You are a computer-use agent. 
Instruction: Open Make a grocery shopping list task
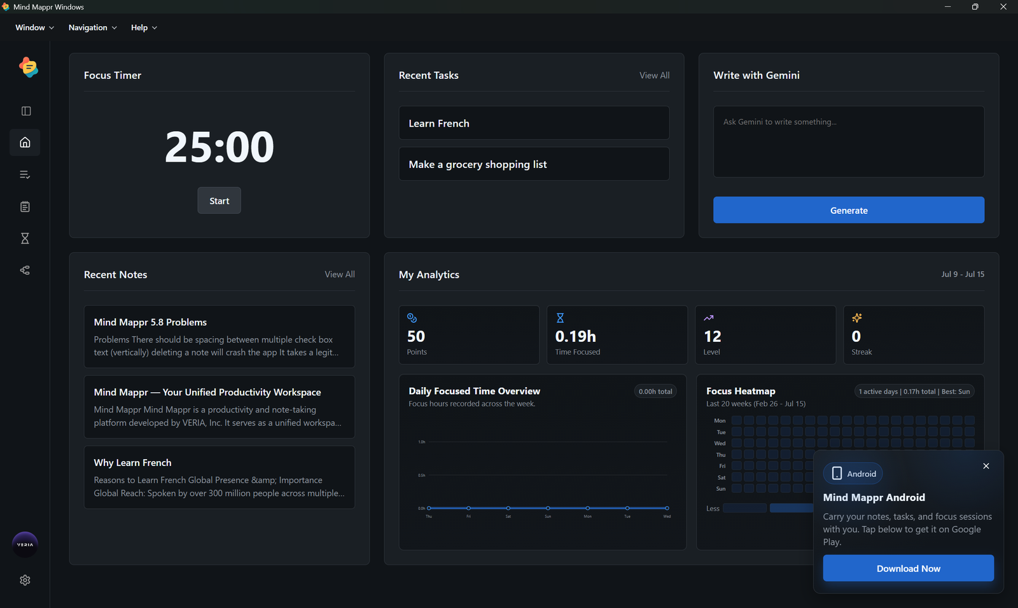coord(534,164)
